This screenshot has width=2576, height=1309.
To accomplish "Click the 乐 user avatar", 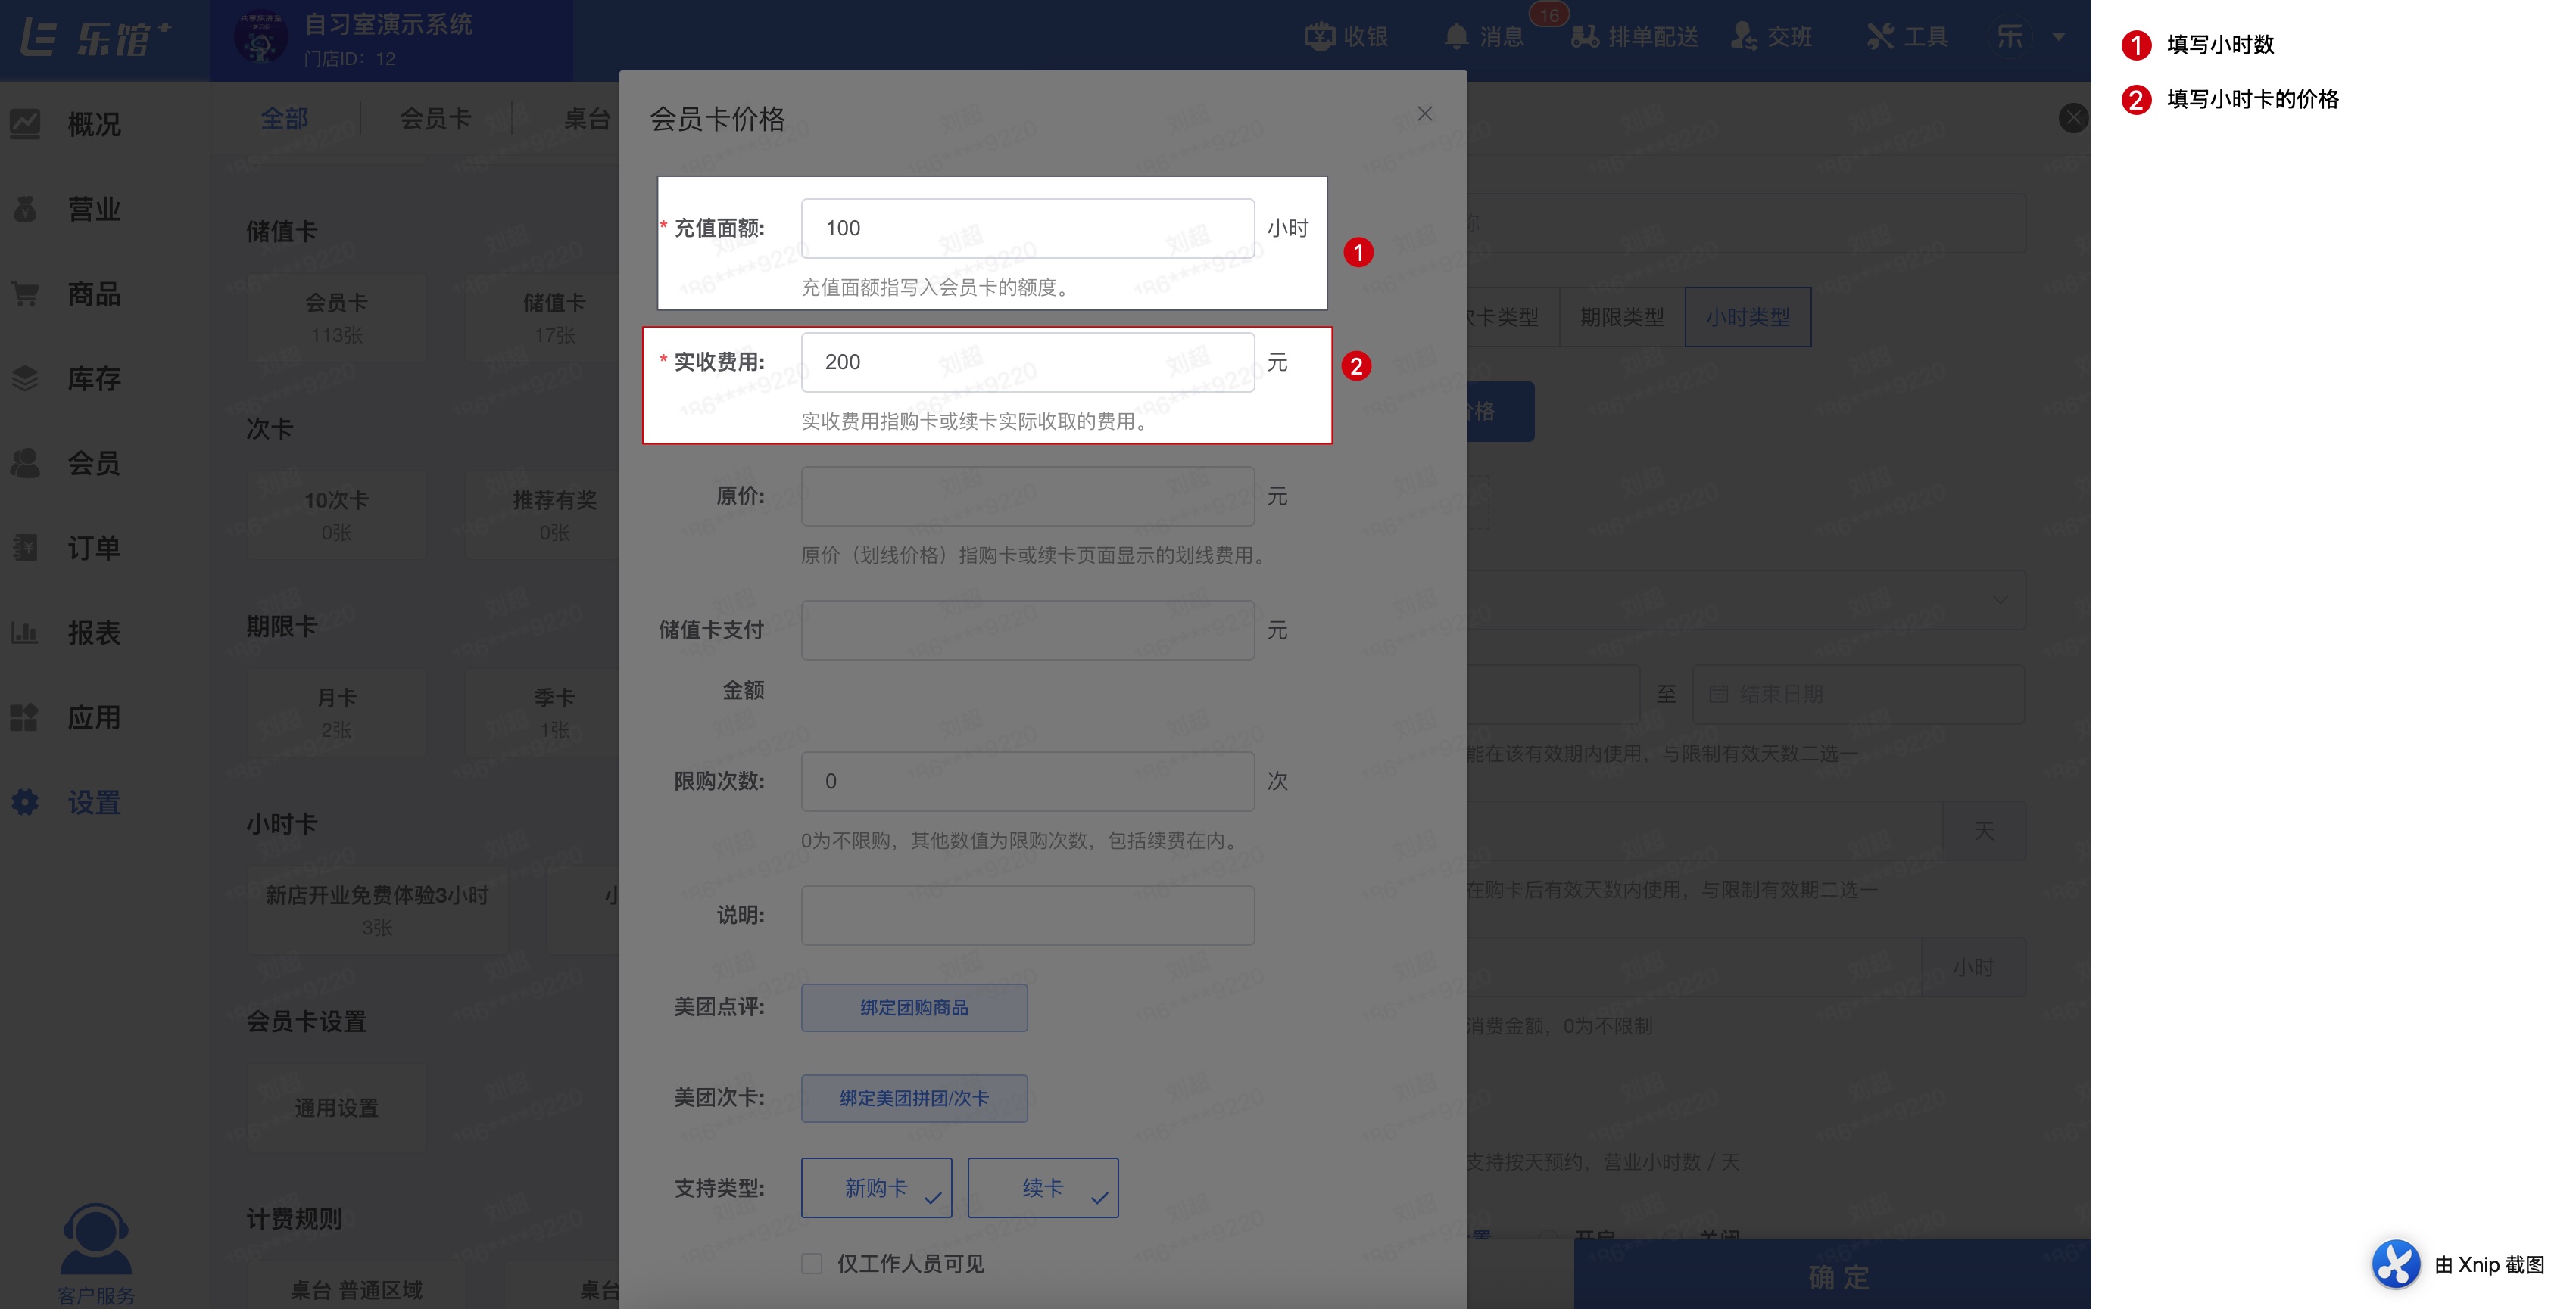I will [x=2009, y=37].
